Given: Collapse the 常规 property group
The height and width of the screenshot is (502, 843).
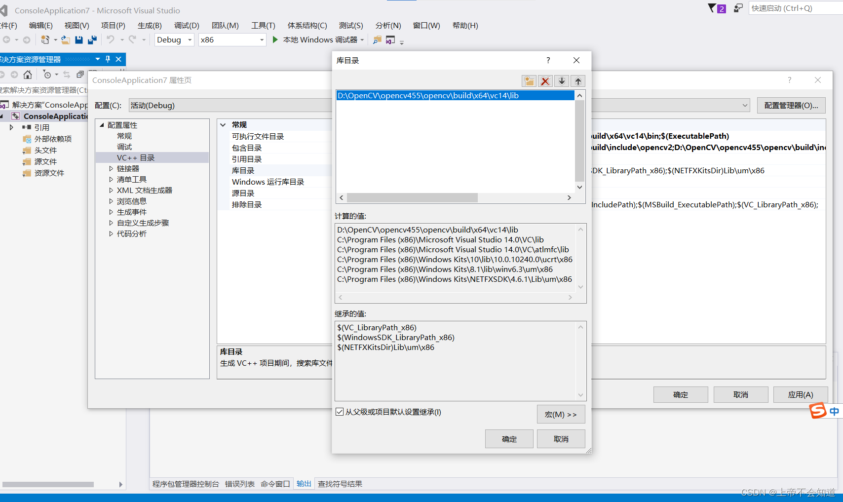Looking at the screenshot, I should click(223, 125).
